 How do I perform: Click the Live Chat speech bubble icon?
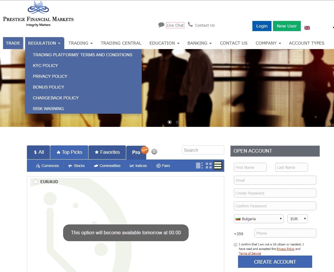161,25
